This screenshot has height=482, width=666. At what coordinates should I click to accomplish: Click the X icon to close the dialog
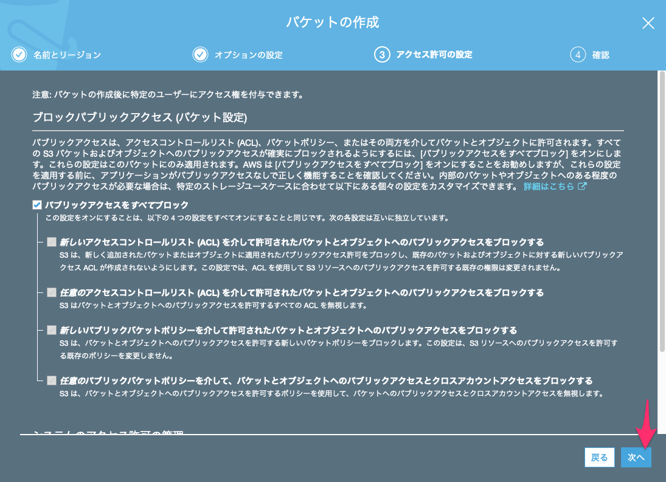648,24
